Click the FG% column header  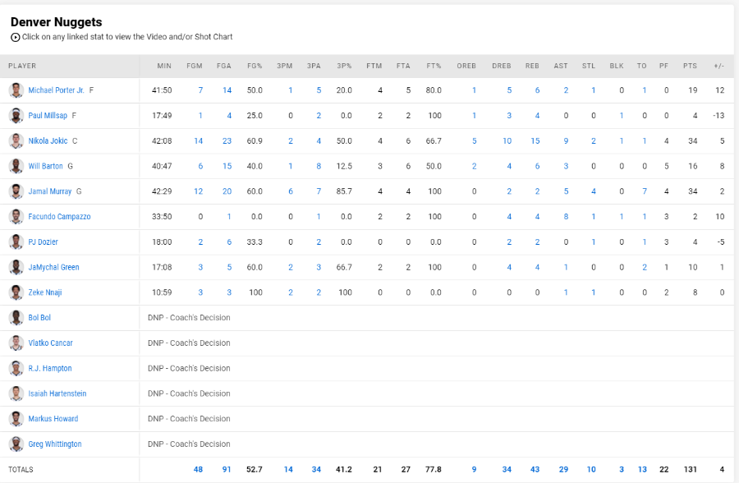[x=255, y=66]
